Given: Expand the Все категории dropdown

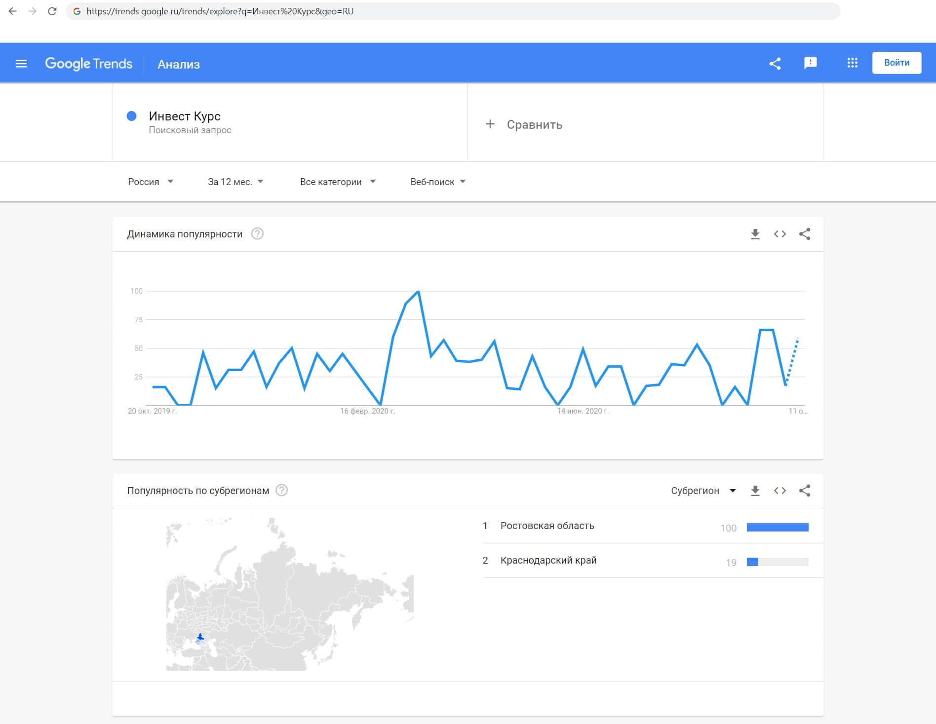Looking at the screenshot, I should (338, 182).
